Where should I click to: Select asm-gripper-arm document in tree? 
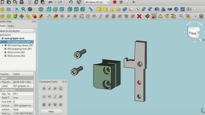pos(14,38)
